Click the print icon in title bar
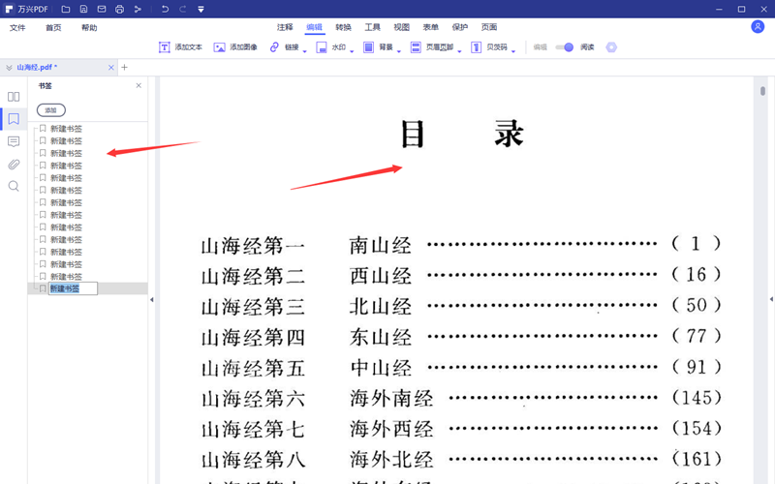The width and height of the screenshot is (775, 484). (x=119, y=9)
